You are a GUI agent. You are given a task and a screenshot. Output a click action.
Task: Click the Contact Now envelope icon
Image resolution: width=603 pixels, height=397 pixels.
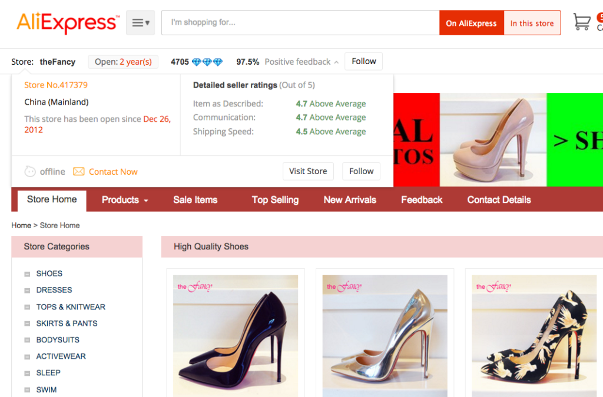coord(78,171)
